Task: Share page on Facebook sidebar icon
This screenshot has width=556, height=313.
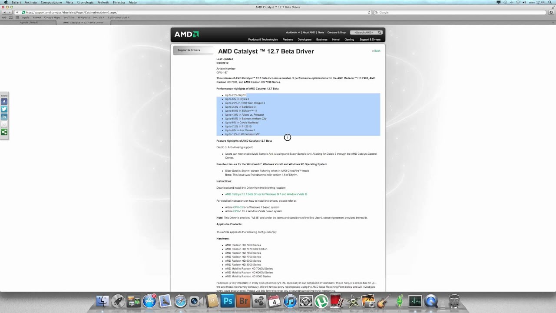Action: point(4,101)
